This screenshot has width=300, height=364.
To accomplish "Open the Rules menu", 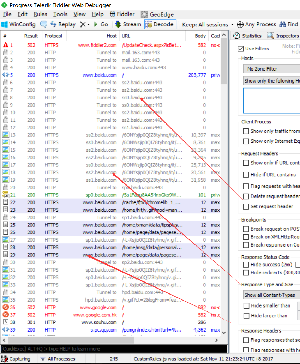I will 40,14.
